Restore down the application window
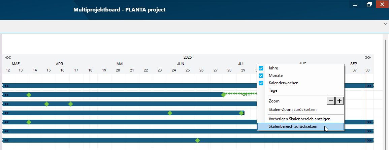This screenshot has width=389, height=150. [369, 5]
